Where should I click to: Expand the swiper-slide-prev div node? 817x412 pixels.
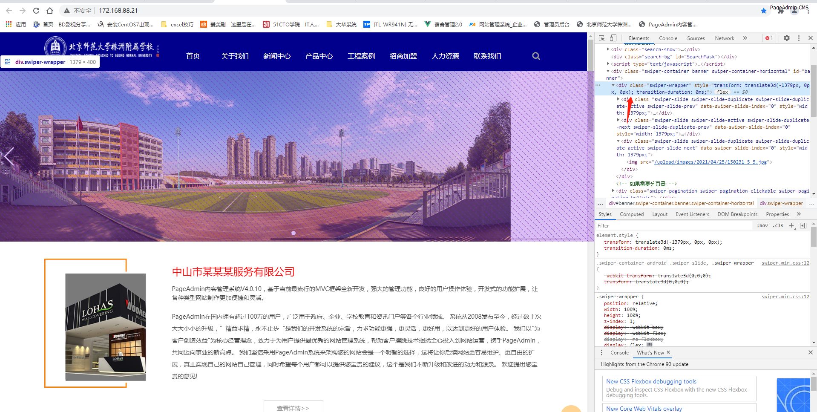click(618, 99)
